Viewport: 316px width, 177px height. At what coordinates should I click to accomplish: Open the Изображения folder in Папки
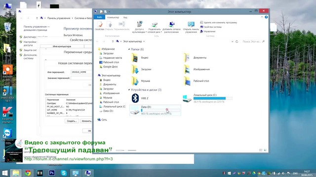pos(187,69)
